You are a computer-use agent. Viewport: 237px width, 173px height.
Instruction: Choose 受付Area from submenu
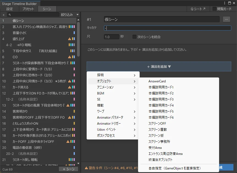[x=178, y=148]
